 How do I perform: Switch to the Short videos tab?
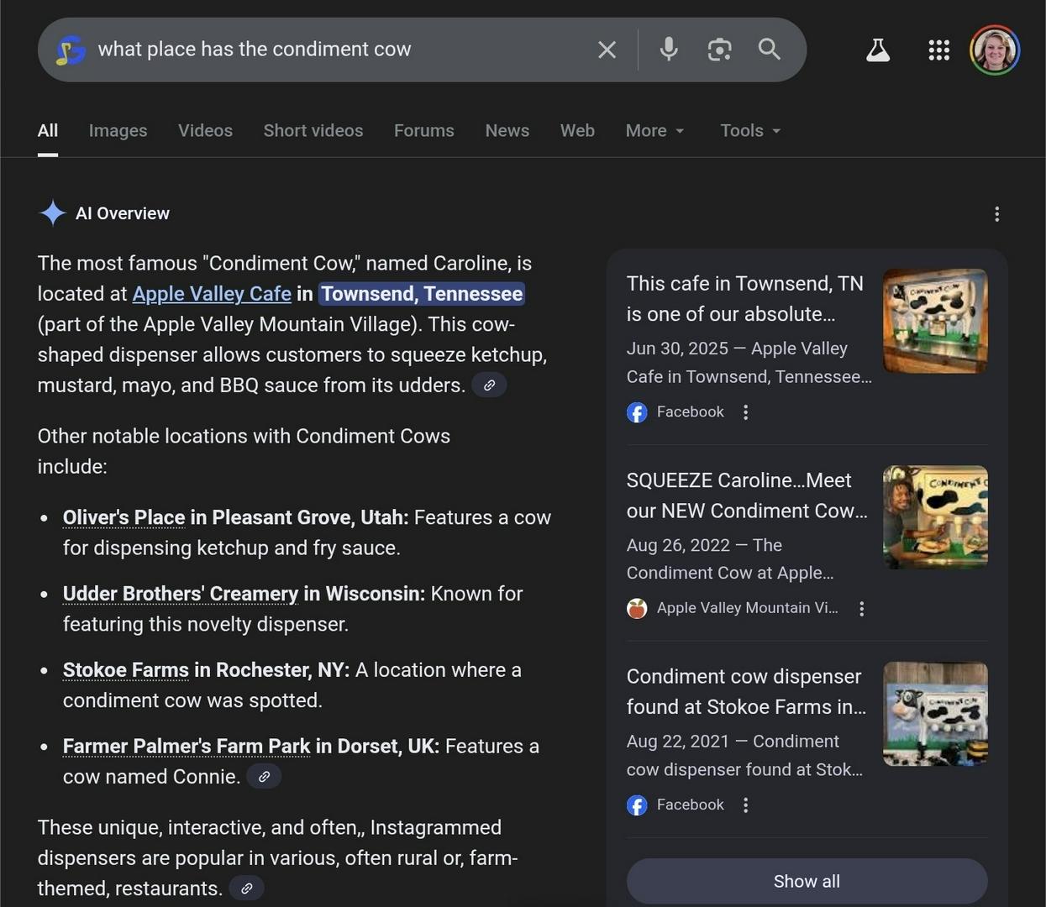tap(313, 131)
